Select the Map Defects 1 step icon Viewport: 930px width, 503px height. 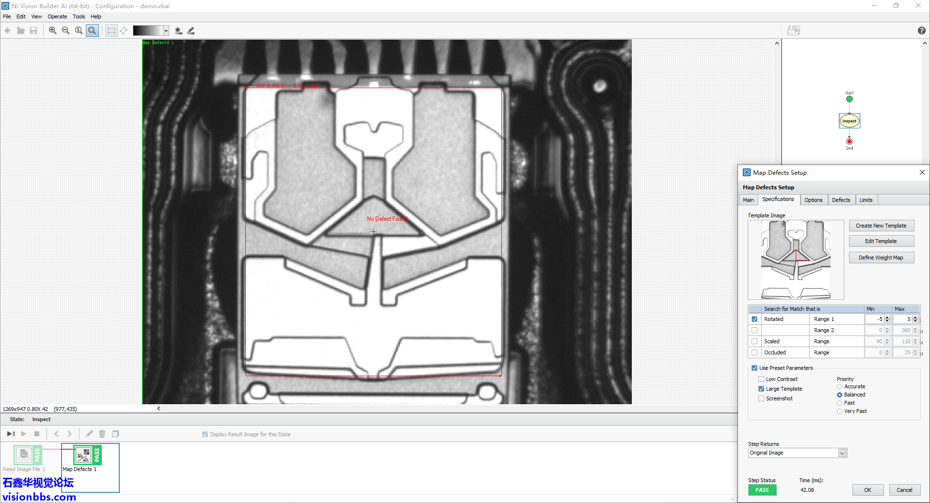pos(83,456)
